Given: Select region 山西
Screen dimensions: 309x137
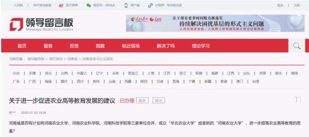Looking at the screenshot, I should 64,73.
